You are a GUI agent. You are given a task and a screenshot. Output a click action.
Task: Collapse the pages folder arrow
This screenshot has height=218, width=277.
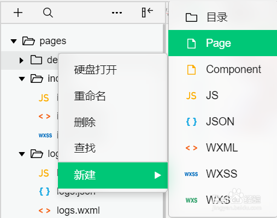pos(14,41)
